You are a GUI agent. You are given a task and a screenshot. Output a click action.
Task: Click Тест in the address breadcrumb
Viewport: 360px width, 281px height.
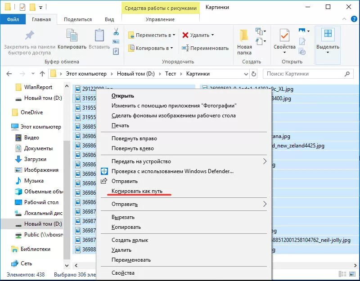[171, 74]
